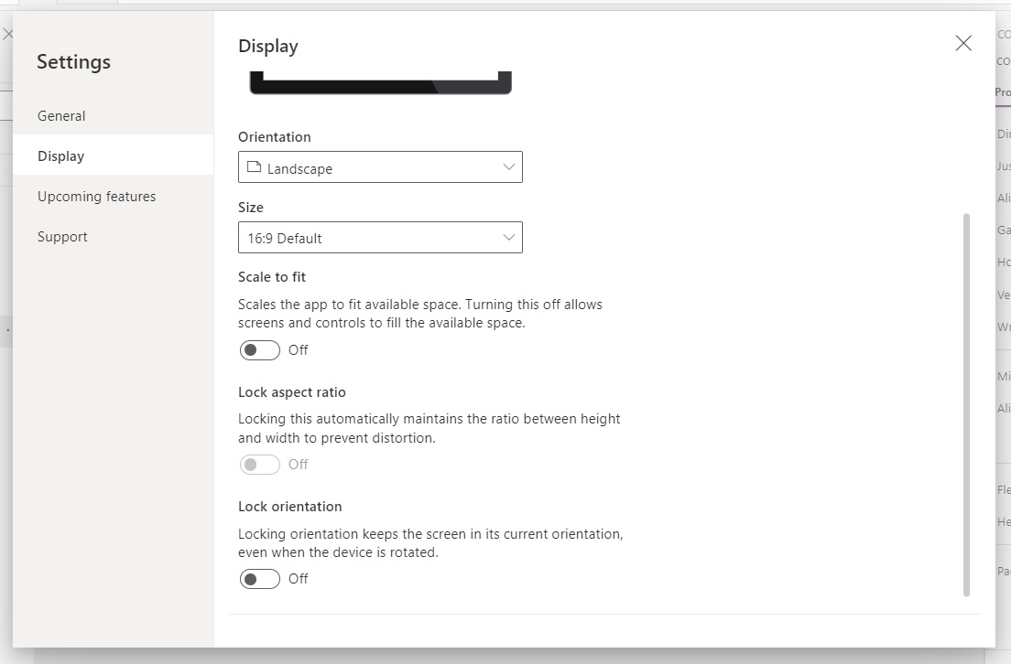Screen dimensions: 1011x664
Task: Switch to the General settings section
Action: point(61,115)
